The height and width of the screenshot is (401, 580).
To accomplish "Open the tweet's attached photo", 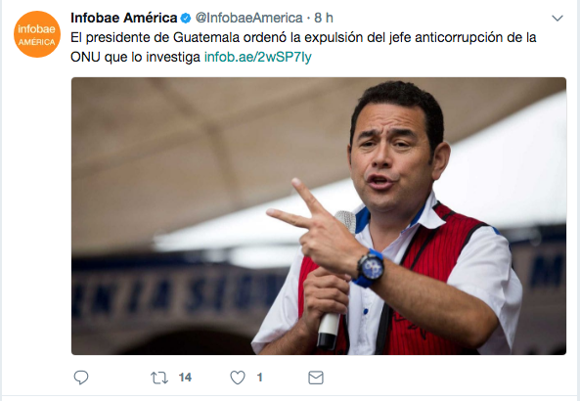I will (319, 216).
